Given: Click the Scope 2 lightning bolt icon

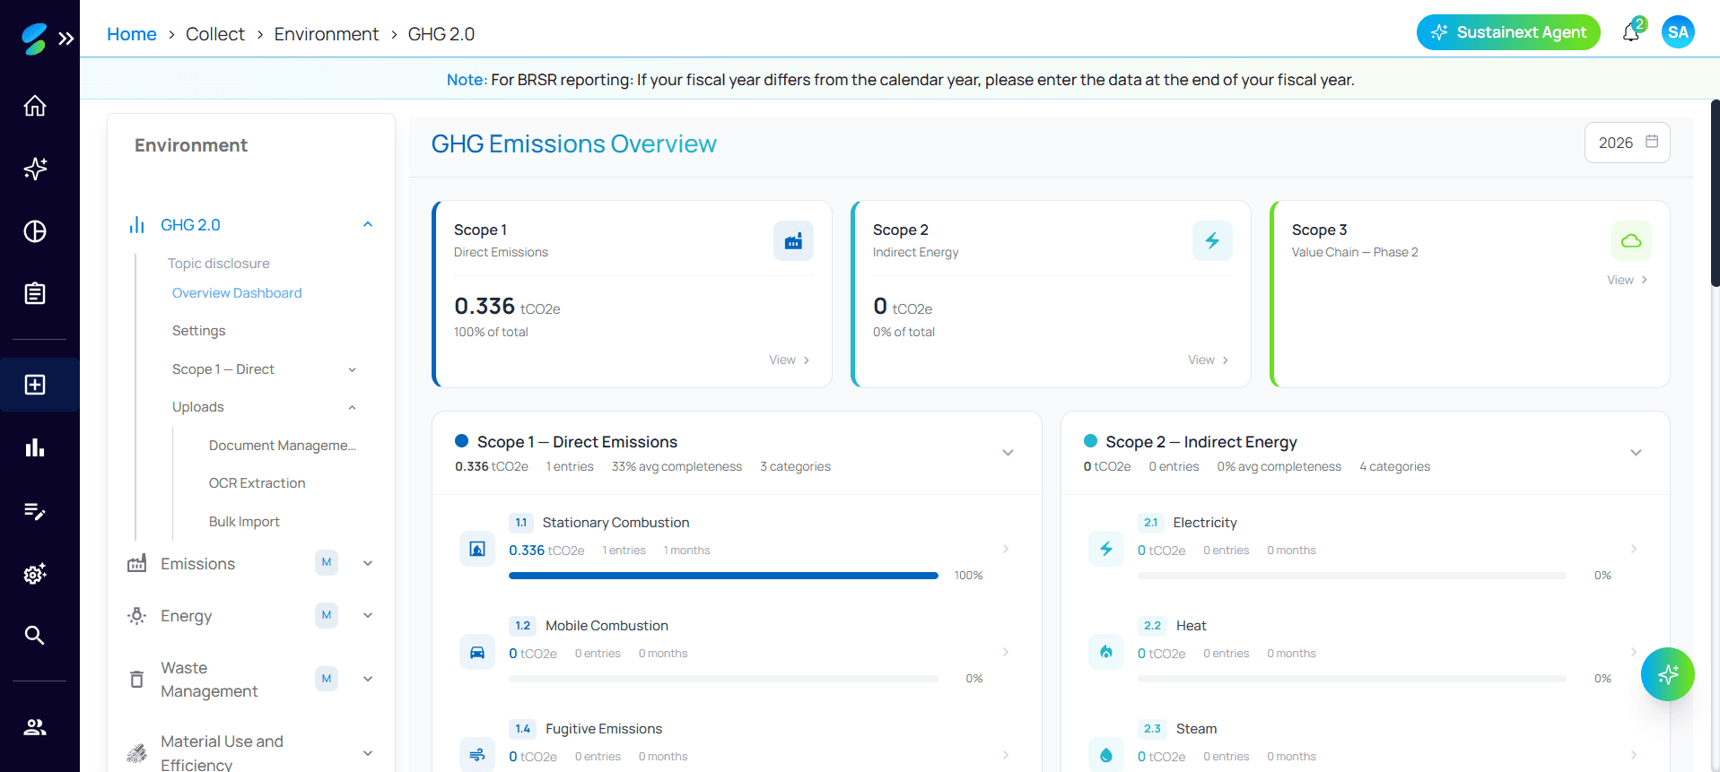Looking at the screenshot, I should tap(1212, 241).
